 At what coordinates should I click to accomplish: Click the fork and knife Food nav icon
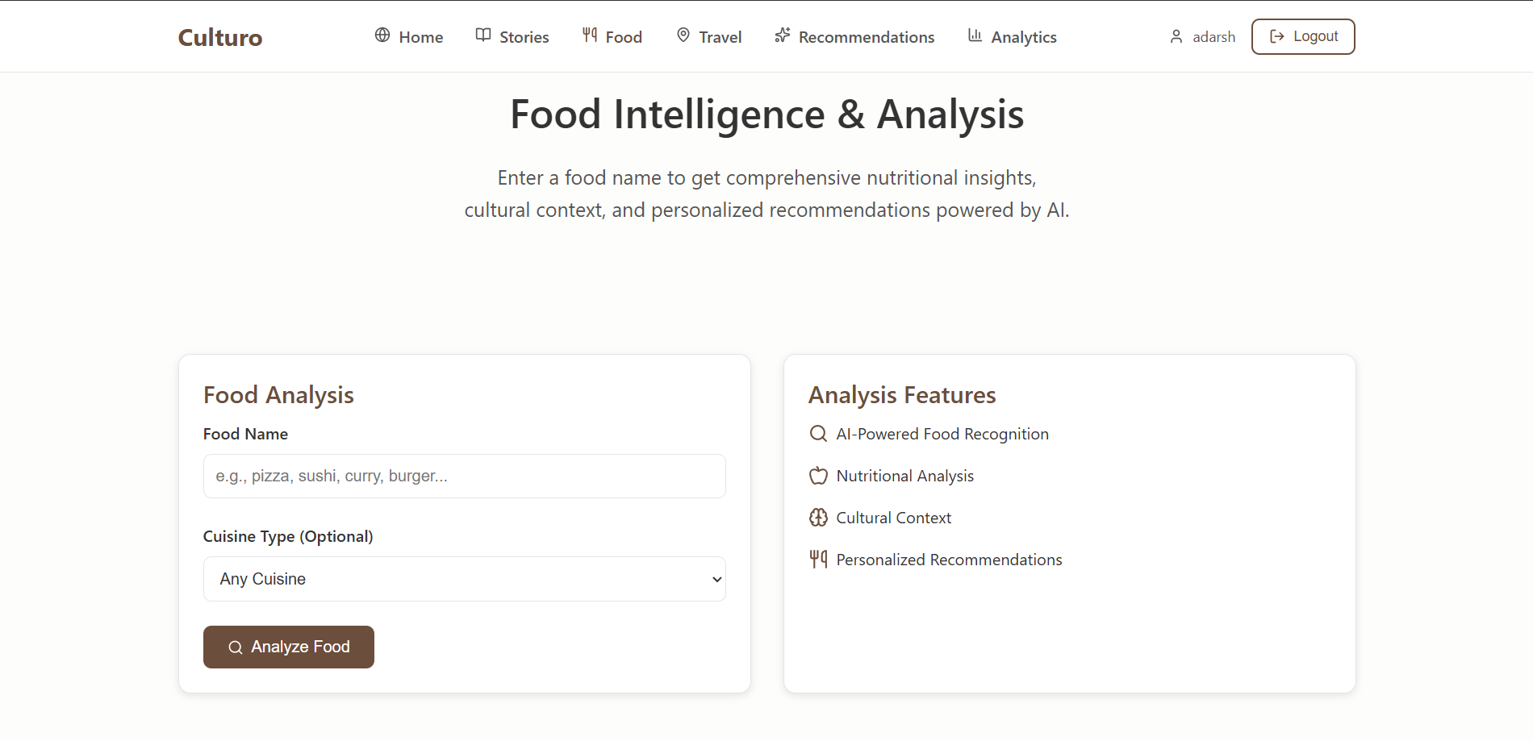(x=590, y=35)
